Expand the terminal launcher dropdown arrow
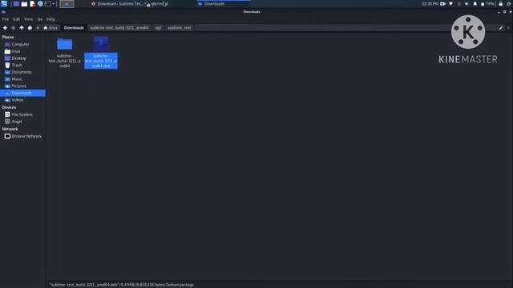Screen dimensions: 513x288 coord(54,4)
